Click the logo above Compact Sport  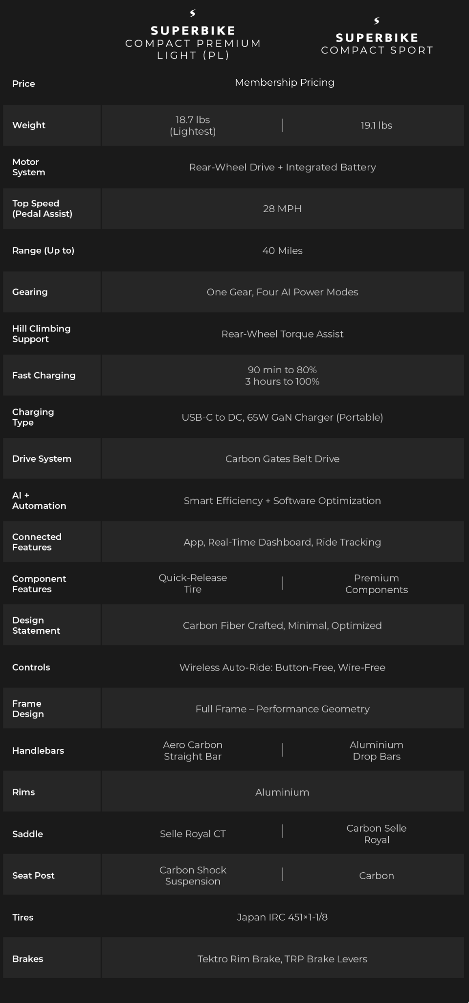[x=377, y=21]
